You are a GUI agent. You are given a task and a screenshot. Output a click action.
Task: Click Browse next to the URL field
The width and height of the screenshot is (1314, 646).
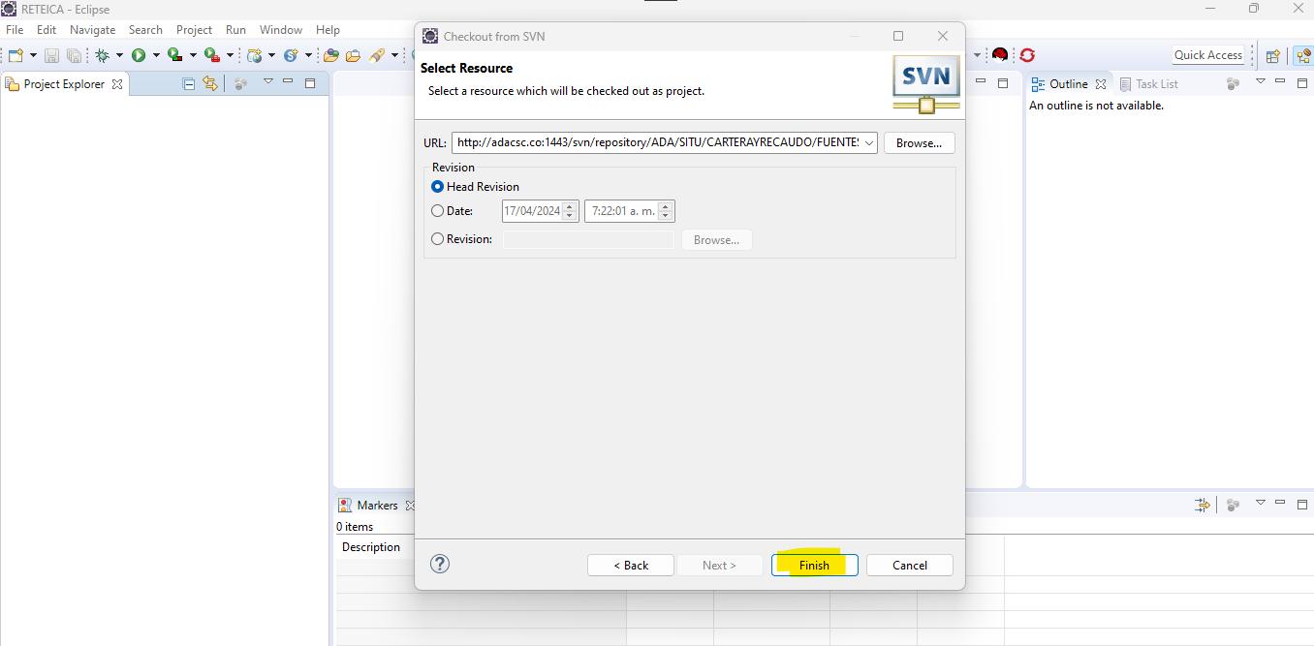pos(919,143)
